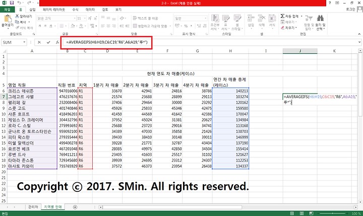Open format as table (표 서식)
The height and width of the screenshot is (216, 363).
(x=225, y=23)
